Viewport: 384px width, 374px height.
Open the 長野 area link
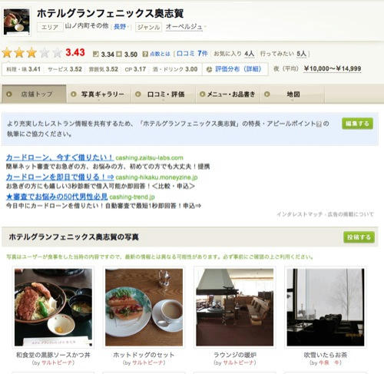point(120,27)
